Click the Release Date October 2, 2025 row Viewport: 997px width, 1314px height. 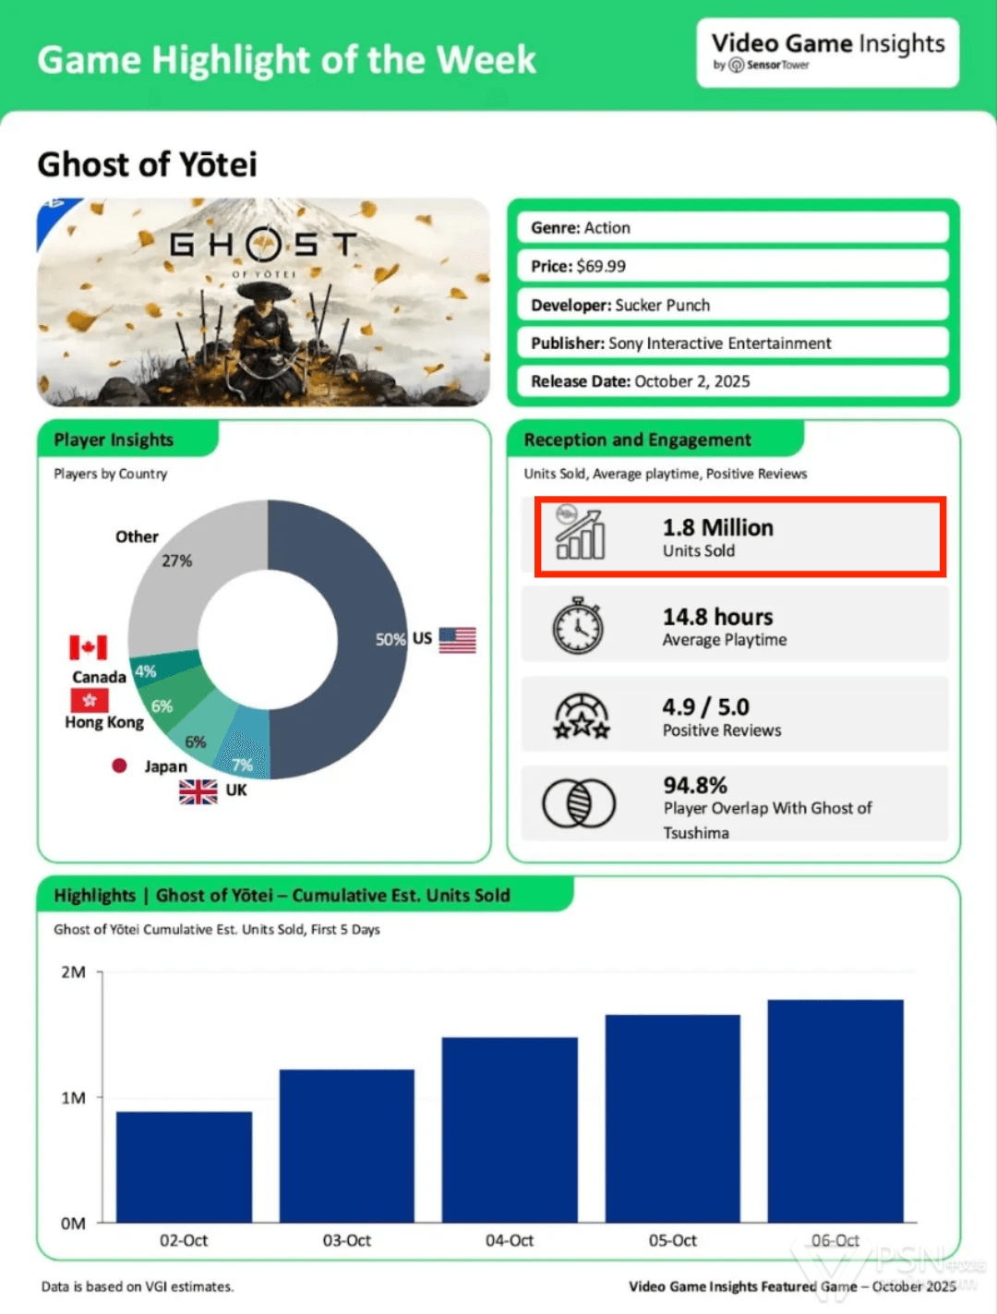point(733,381)
